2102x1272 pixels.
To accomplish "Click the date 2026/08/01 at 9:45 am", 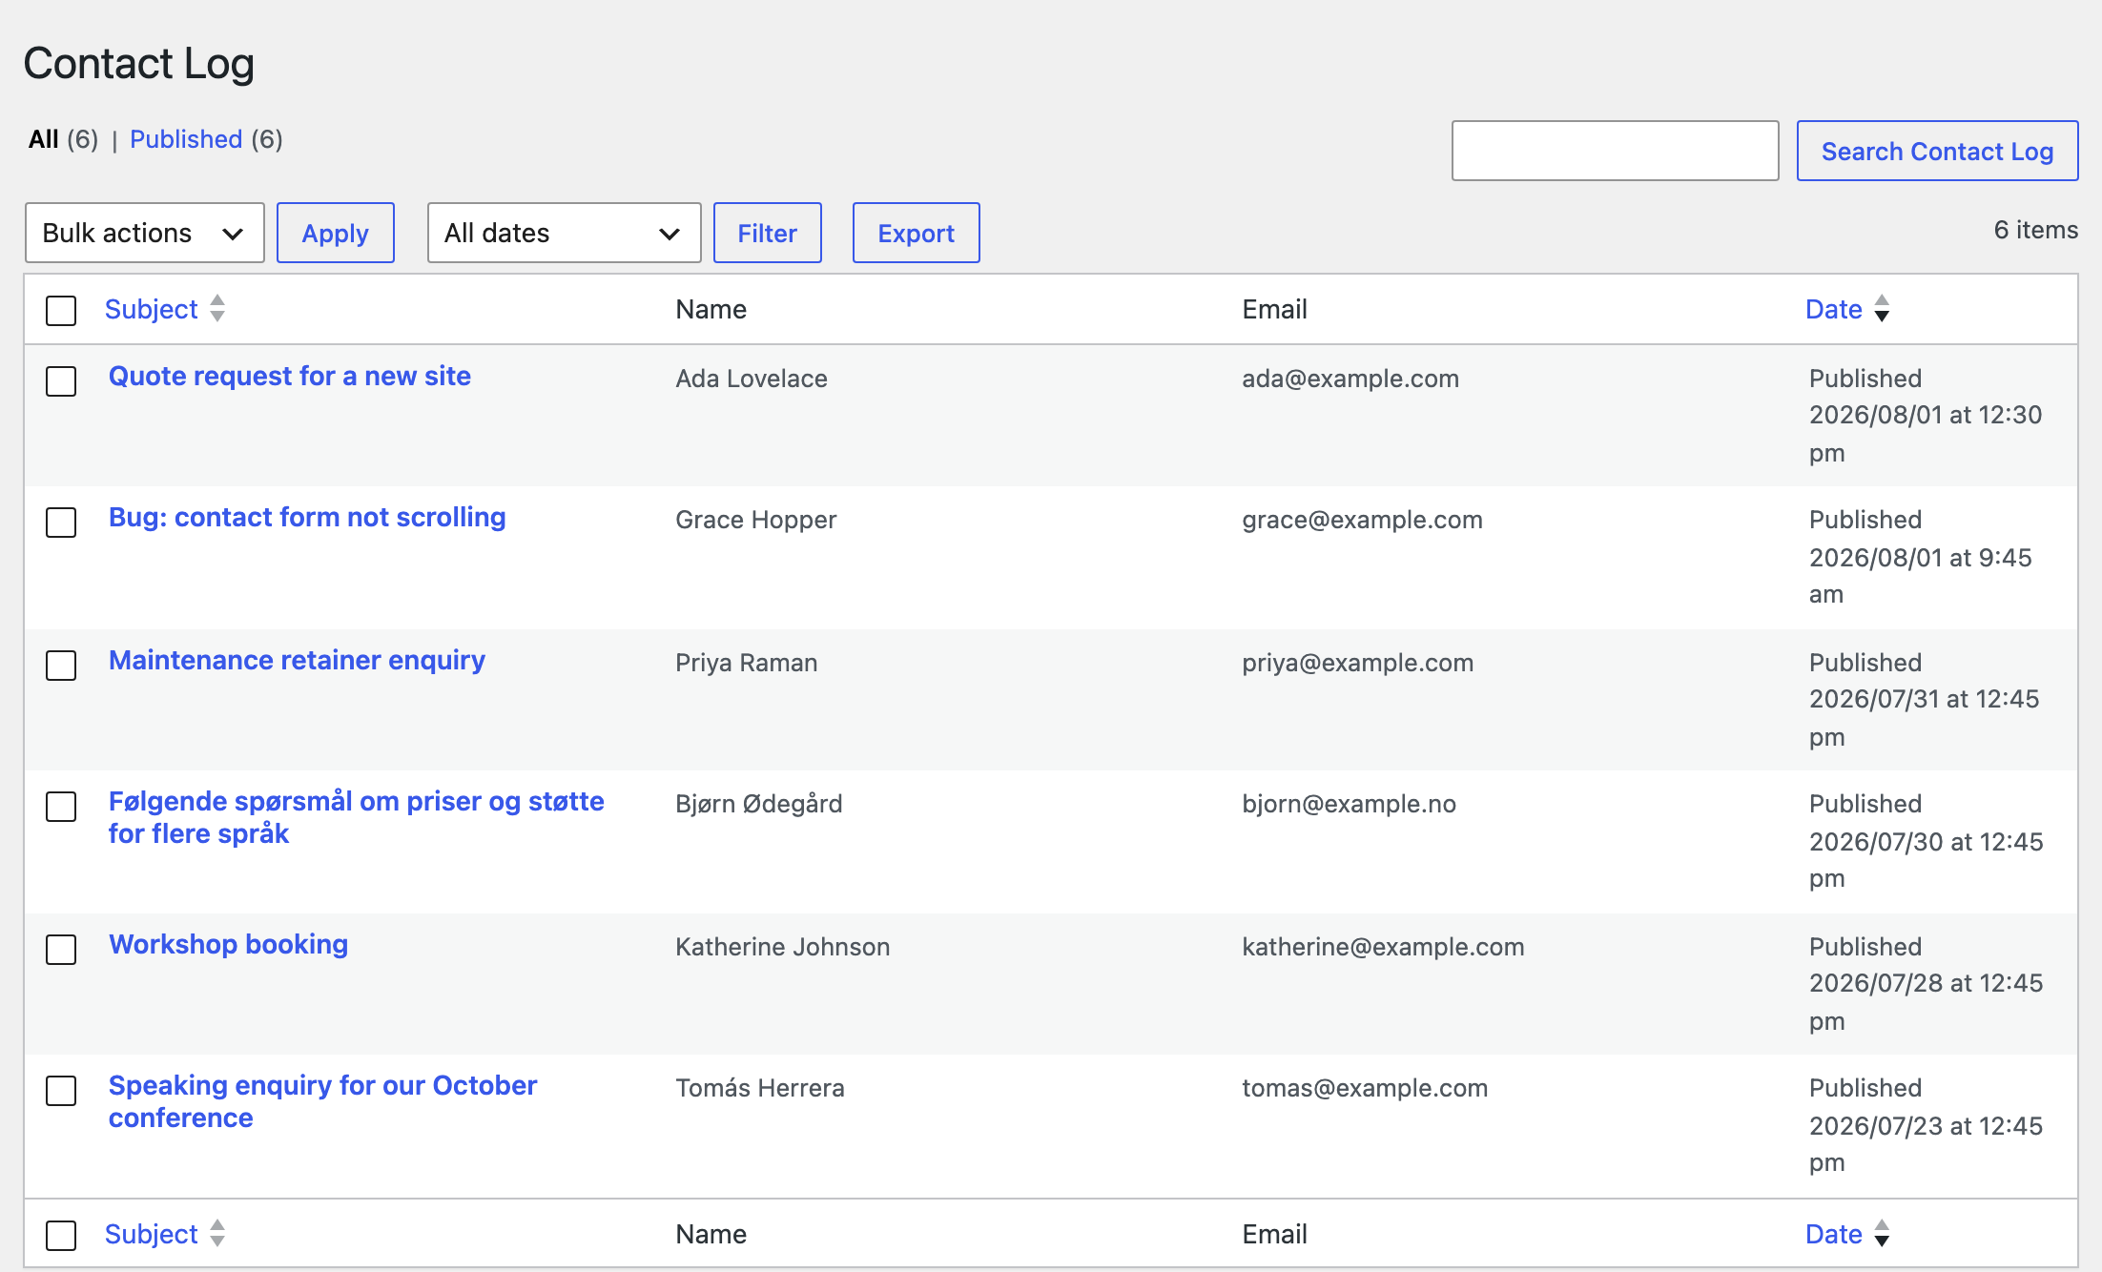I will 1920,576.
